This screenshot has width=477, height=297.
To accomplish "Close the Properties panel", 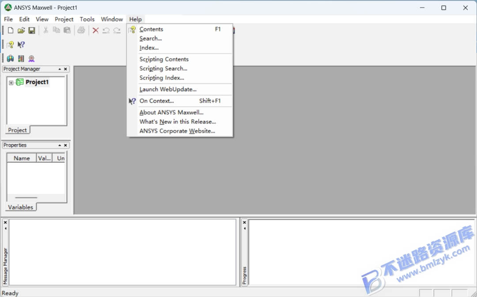I will tap(65, 145).
